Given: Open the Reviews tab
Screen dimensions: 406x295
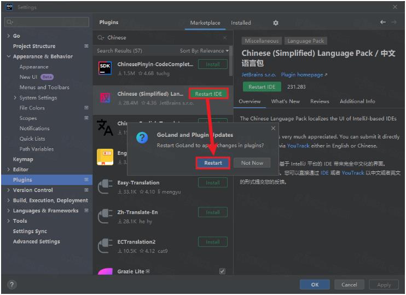Looking at the screenshot, I should [x=320, y=101].
